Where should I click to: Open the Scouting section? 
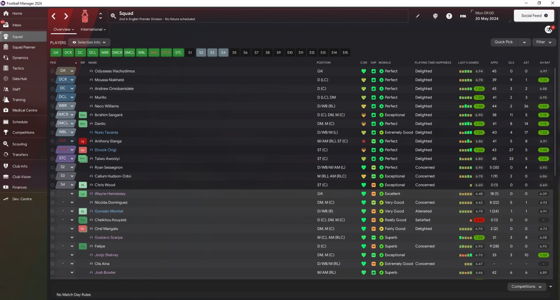tap(19, 144)
